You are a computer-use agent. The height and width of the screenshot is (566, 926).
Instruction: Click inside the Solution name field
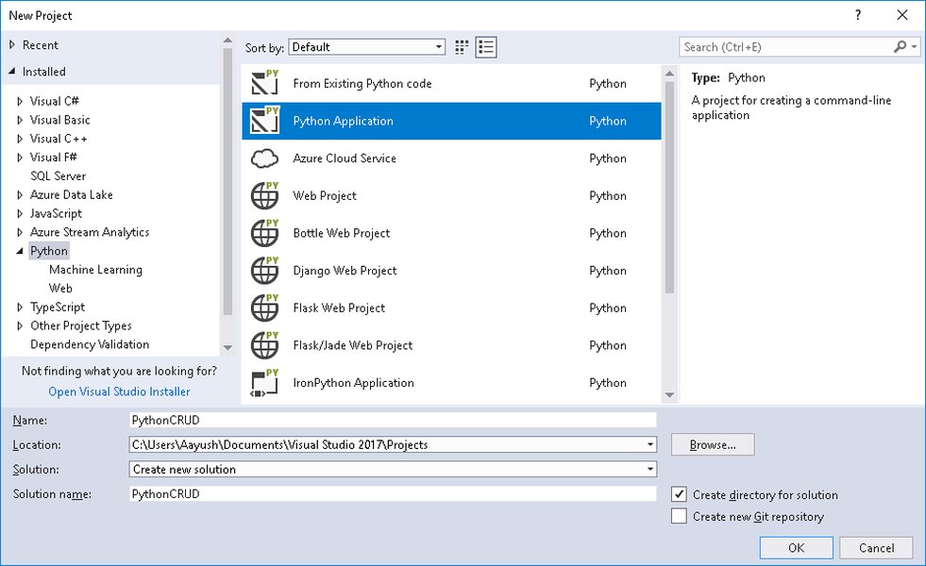tap(378, 493)
